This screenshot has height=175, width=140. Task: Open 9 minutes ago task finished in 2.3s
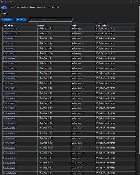(x=9, y=163)
